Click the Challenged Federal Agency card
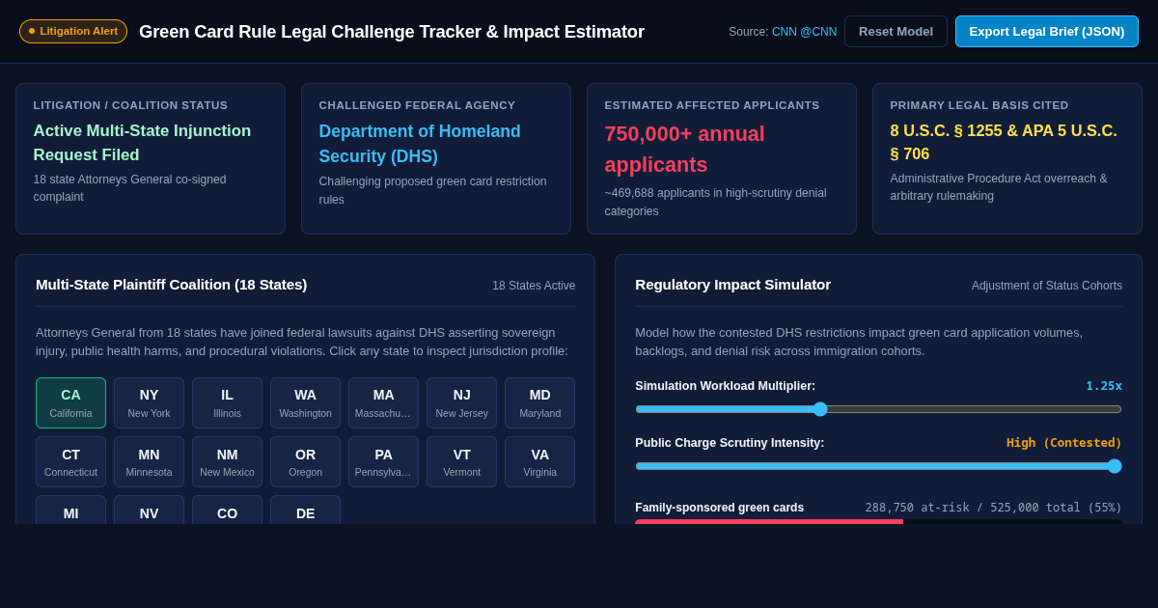The width and height of the screenshot is (1158, 608). [x=436, y=158]
